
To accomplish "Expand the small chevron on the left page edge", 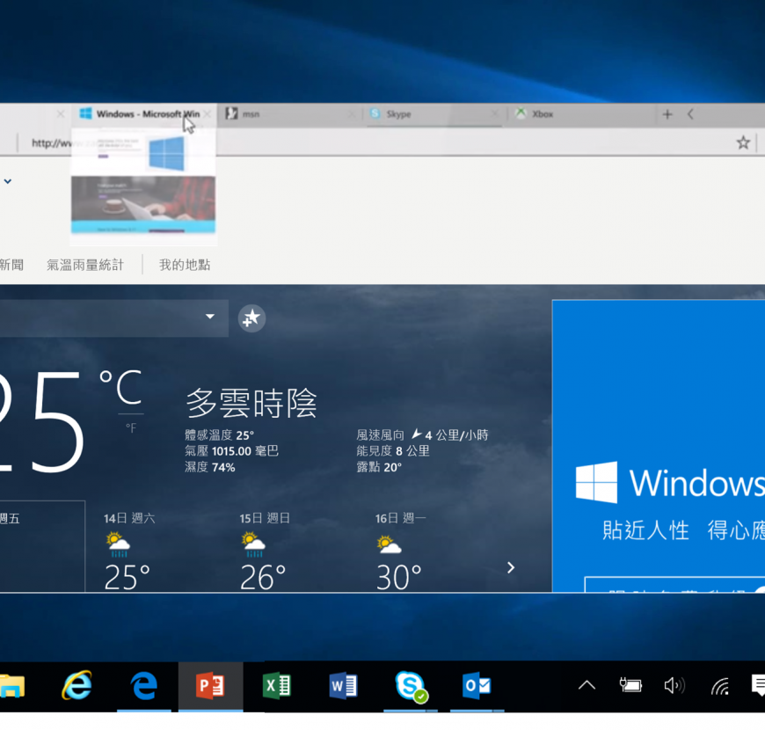I will [8, 181].
